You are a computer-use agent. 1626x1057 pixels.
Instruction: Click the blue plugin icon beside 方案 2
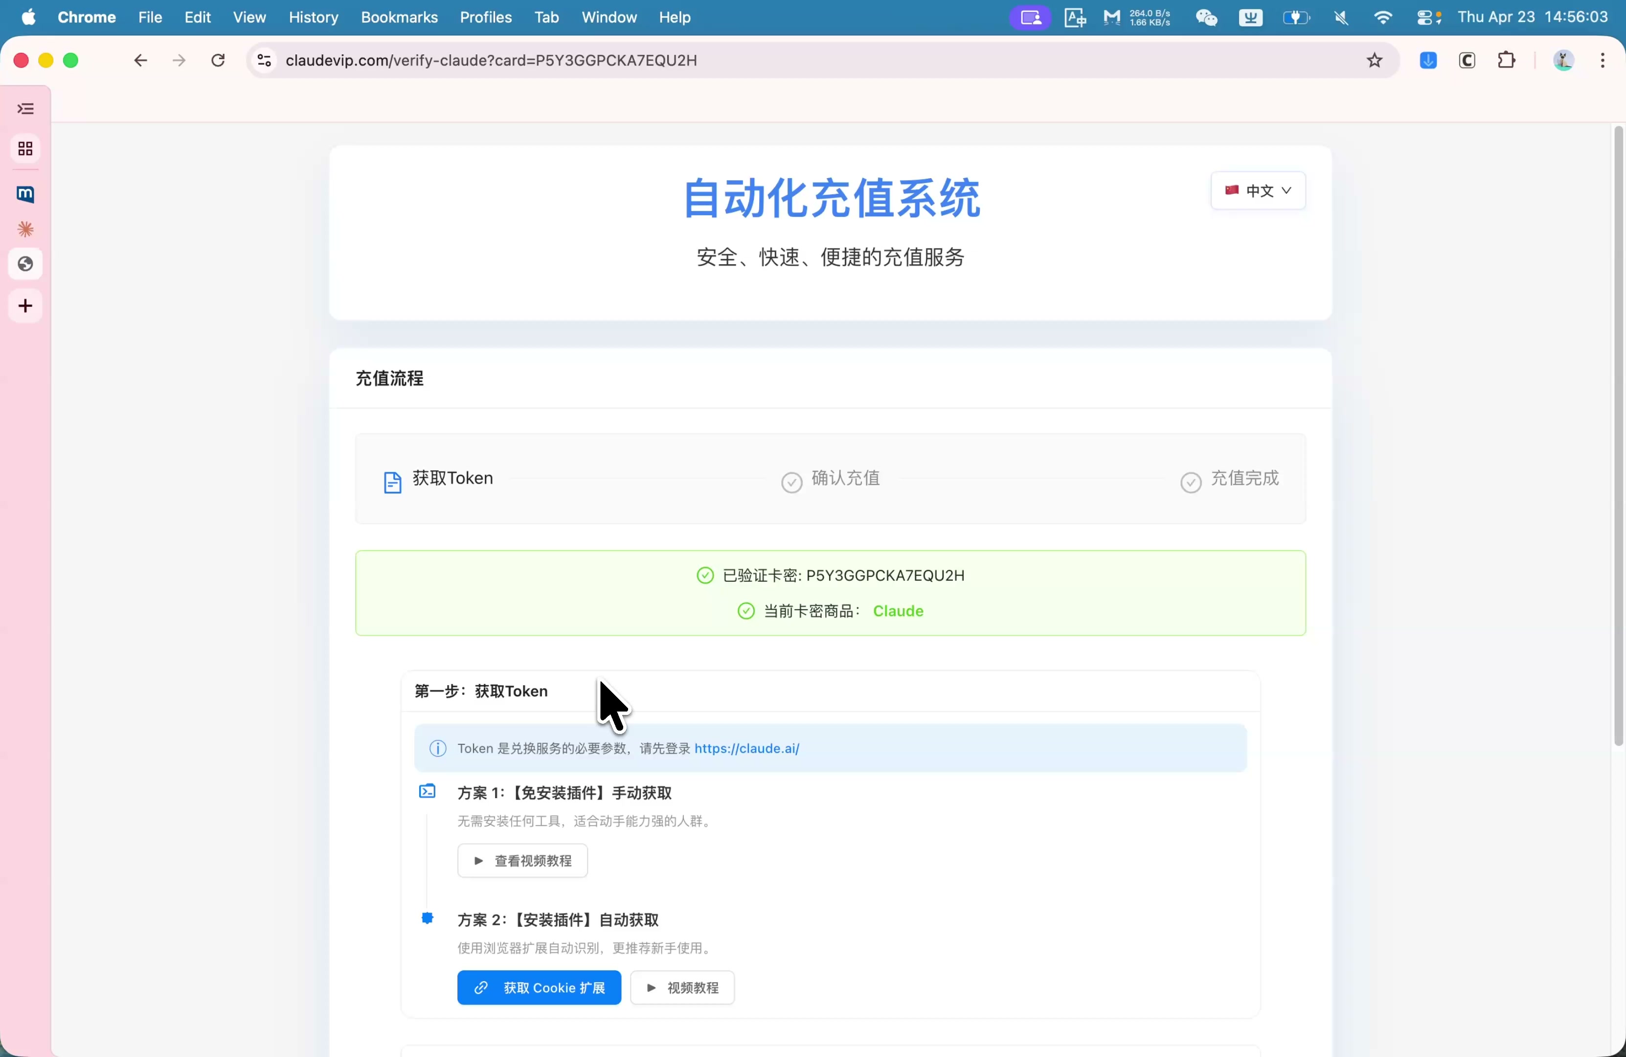[x=427, y=918]
